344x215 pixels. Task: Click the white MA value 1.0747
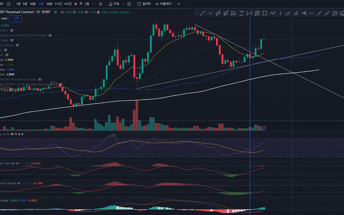(x=10, y=75)
